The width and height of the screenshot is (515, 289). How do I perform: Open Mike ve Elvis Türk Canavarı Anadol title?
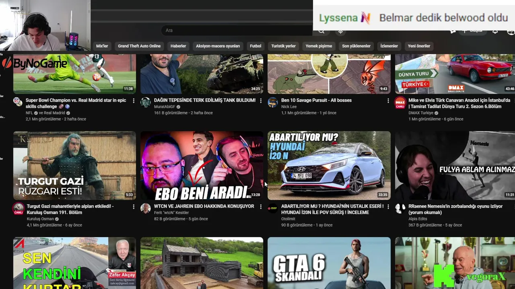pyautogui.click(x=459, y=103)
